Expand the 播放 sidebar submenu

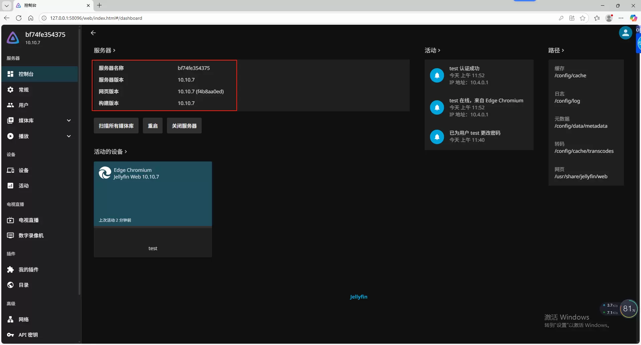69,136
